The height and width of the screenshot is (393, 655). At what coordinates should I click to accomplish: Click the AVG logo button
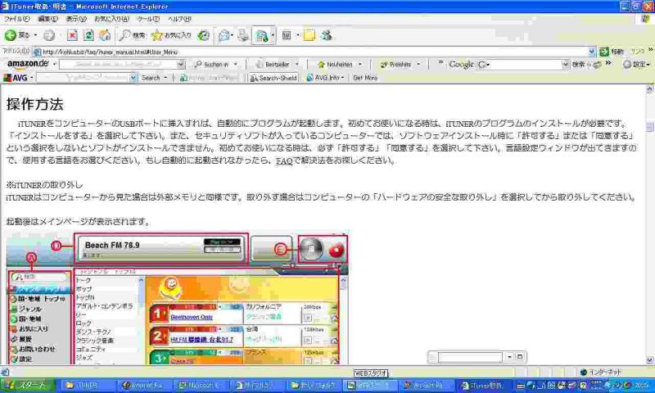18,78
